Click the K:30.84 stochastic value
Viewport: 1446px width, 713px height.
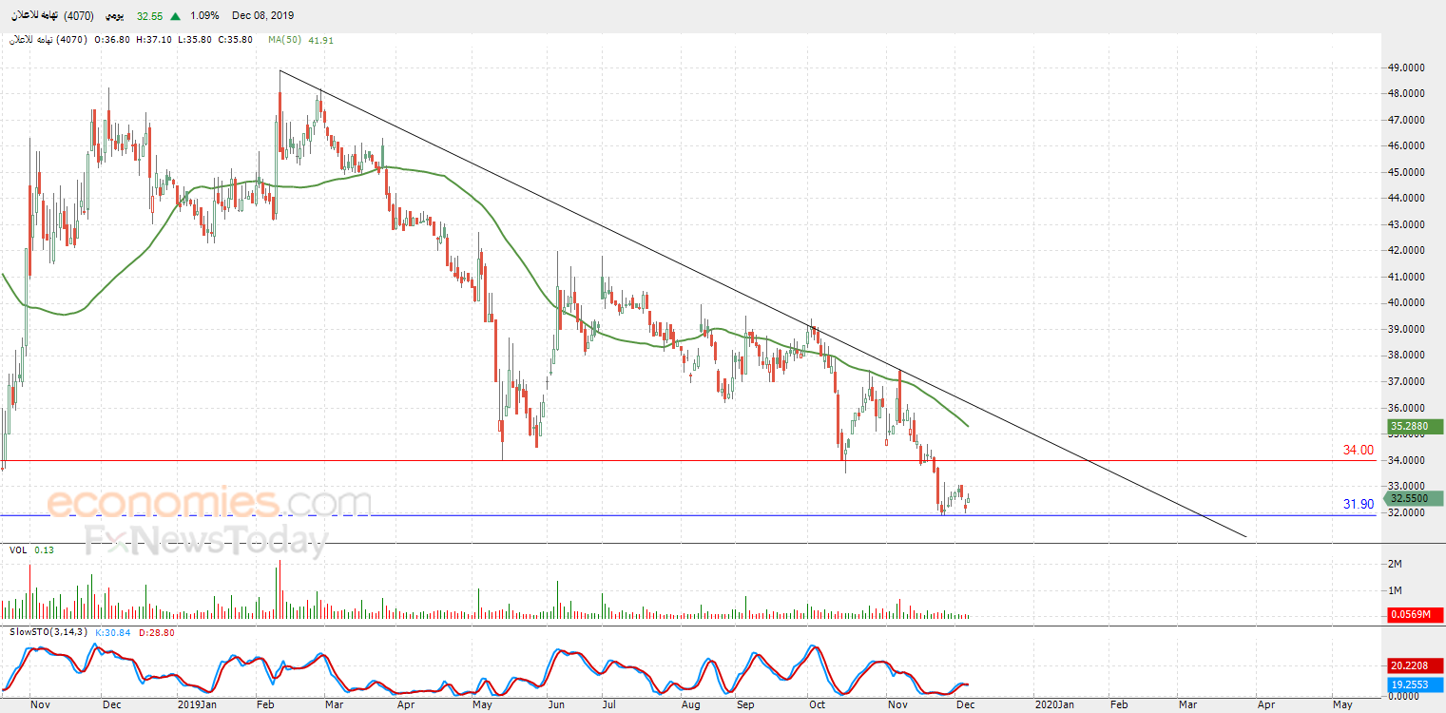(x=113, y=632)
